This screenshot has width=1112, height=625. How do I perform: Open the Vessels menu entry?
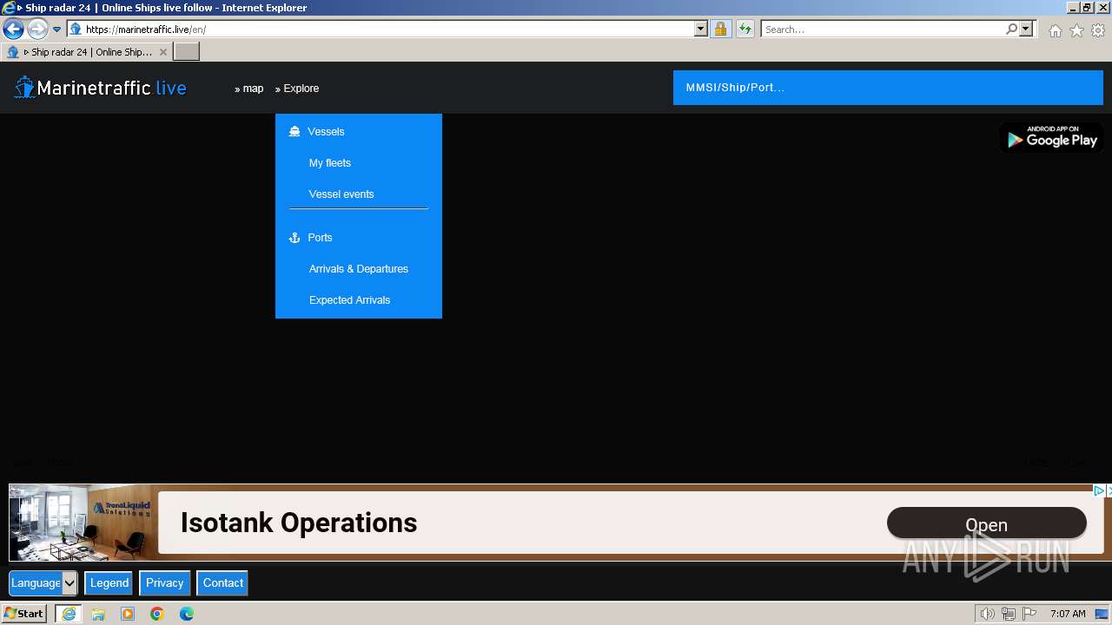pyautogui.click(x=326, y=132)
